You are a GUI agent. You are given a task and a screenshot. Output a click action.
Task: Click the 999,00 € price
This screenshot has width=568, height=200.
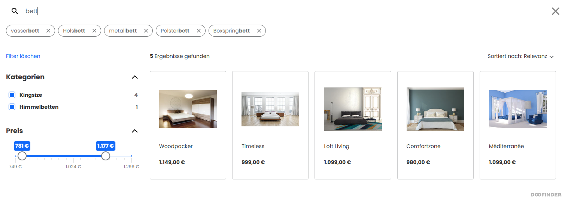tap(253, 162)
